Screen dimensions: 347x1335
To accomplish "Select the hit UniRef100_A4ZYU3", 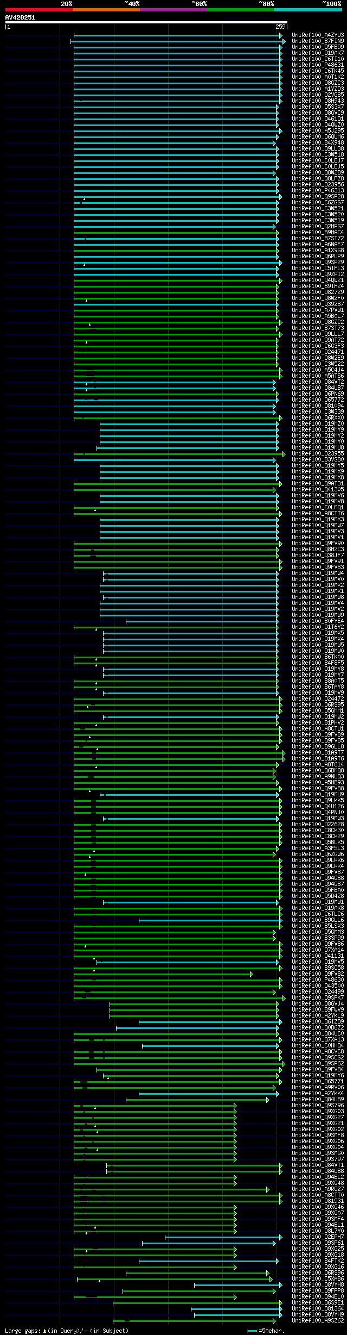I will pyautogui.click(x=318, y=35).
